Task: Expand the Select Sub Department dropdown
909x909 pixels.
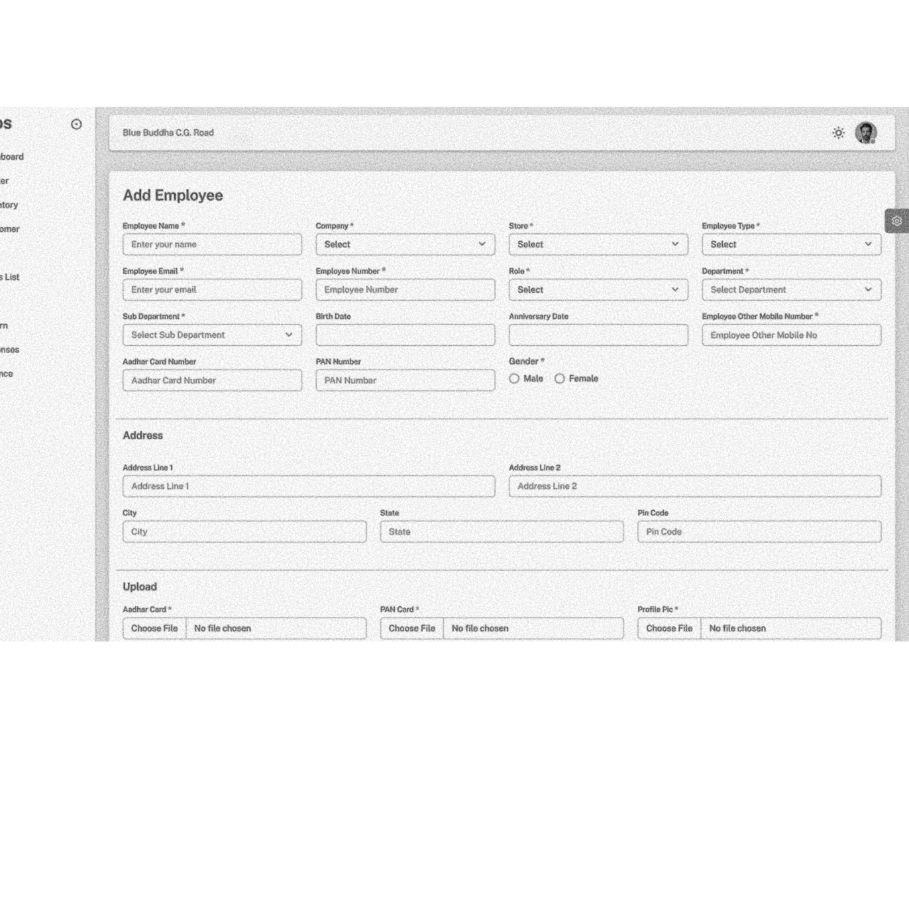Action: coord(212,335)
